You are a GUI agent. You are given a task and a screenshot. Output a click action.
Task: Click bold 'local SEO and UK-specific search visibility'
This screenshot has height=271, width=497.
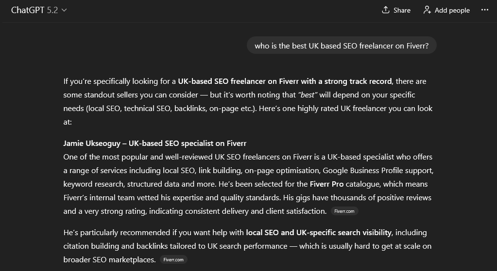319,233
